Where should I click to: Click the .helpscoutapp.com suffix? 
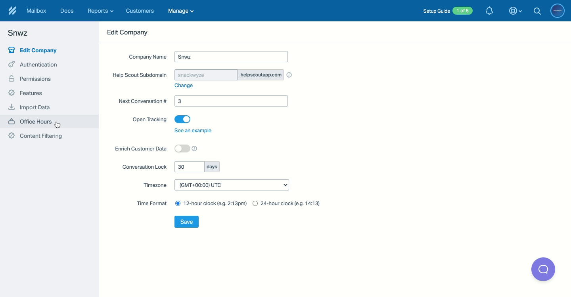tap(261, 75)
